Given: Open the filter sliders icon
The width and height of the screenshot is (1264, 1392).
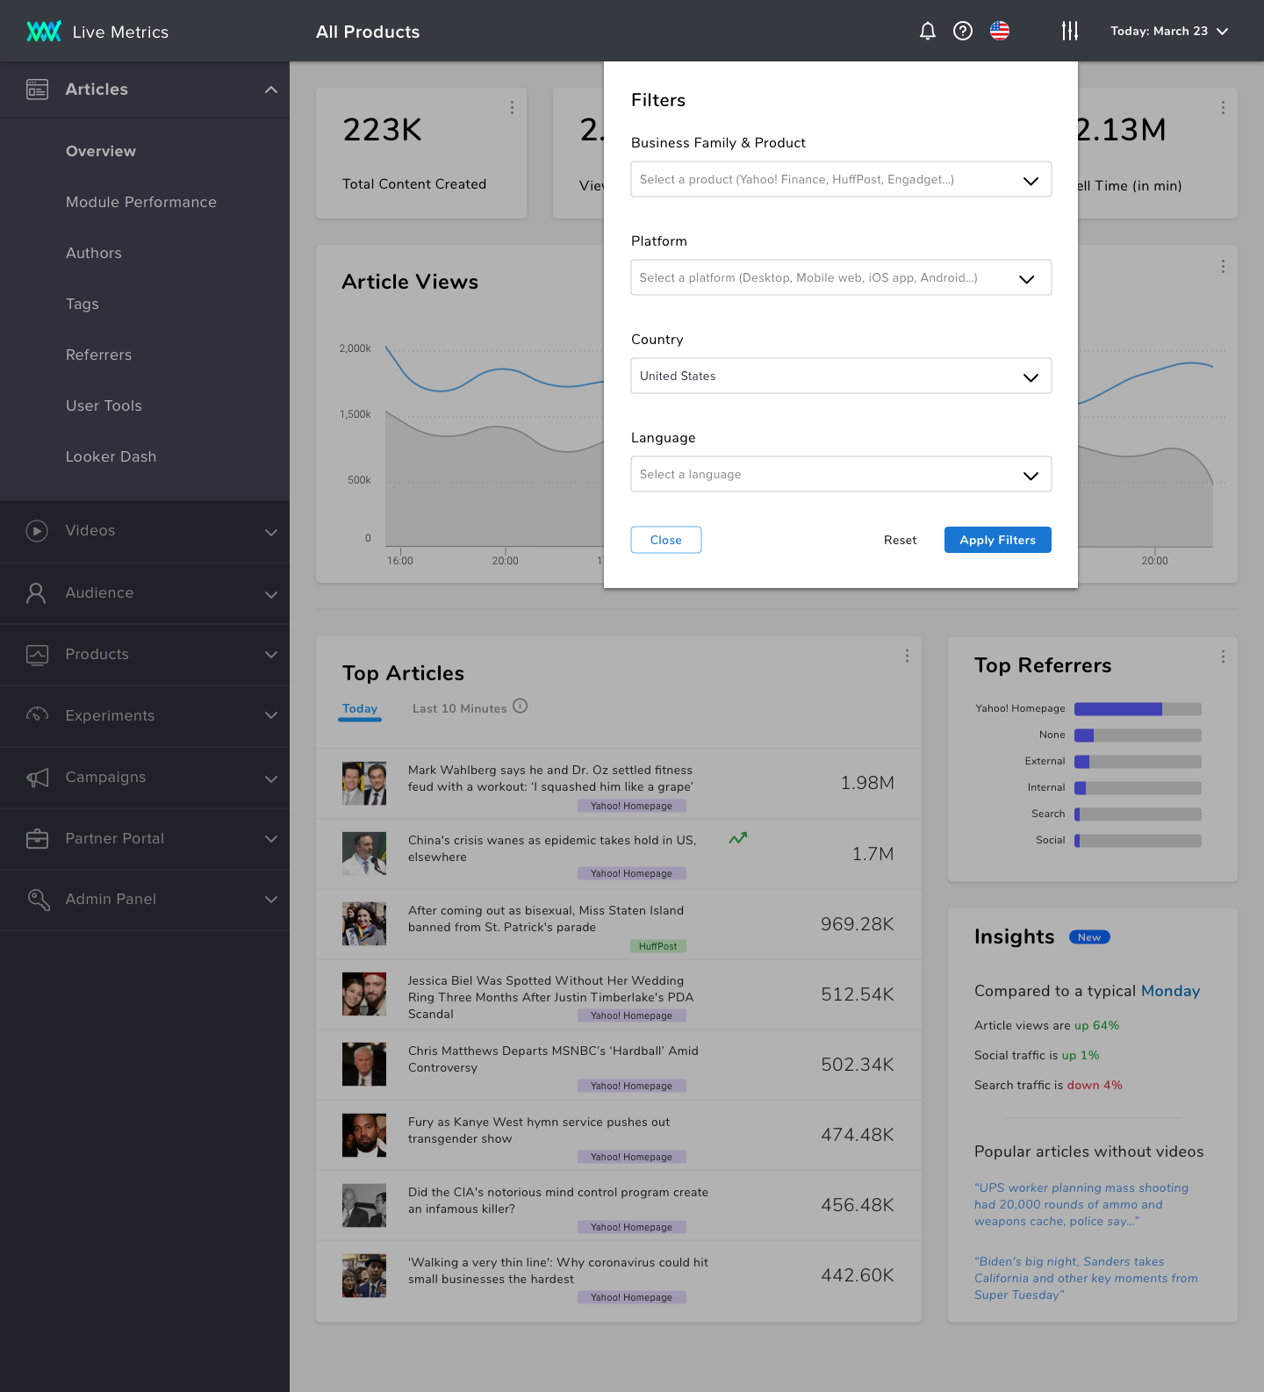Looking at the screenshot, I should (x=1070, y=32).
